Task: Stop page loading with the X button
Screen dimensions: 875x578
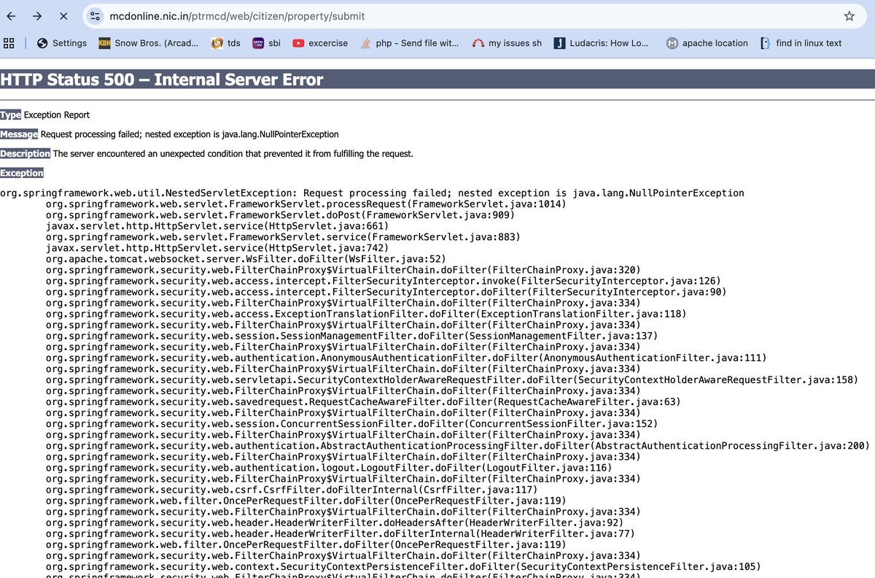Action: click(63, 16)
